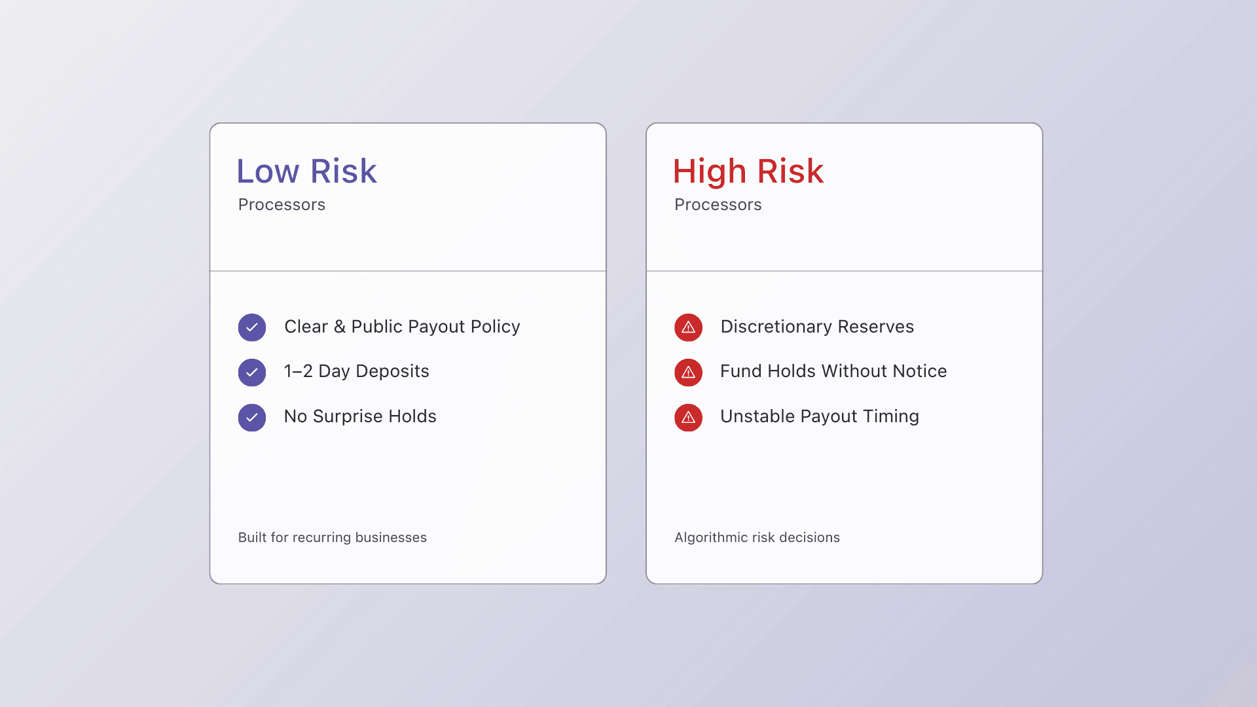Click the No Surprise Holds text
Screen dimensions: 1257x707
tap(360, 416)
